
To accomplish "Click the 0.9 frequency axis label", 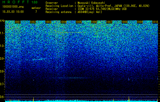I will pyautogui.click(x=2, y=59).
